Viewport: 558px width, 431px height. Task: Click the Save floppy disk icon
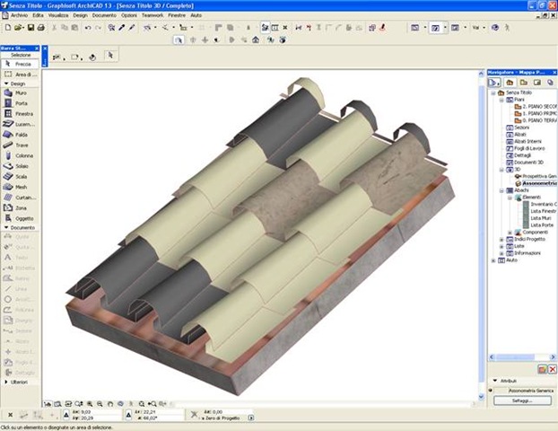coord(31,28)
